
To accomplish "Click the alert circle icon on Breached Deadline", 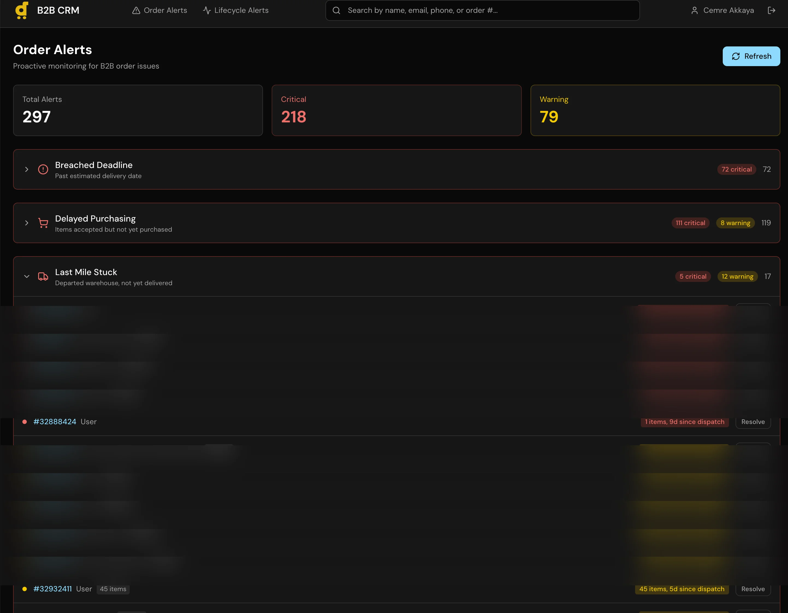I will [x=43, y=169].
